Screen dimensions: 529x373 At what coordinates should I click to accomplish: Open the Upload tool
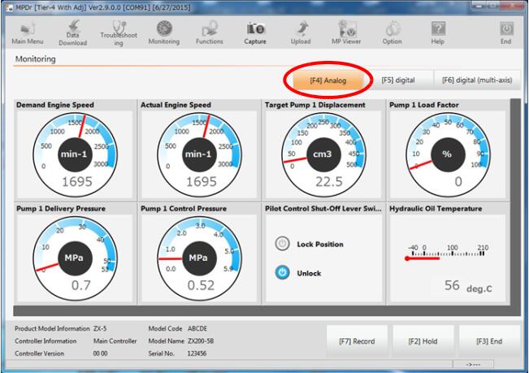pyautogui.click(x=301, y=33)
